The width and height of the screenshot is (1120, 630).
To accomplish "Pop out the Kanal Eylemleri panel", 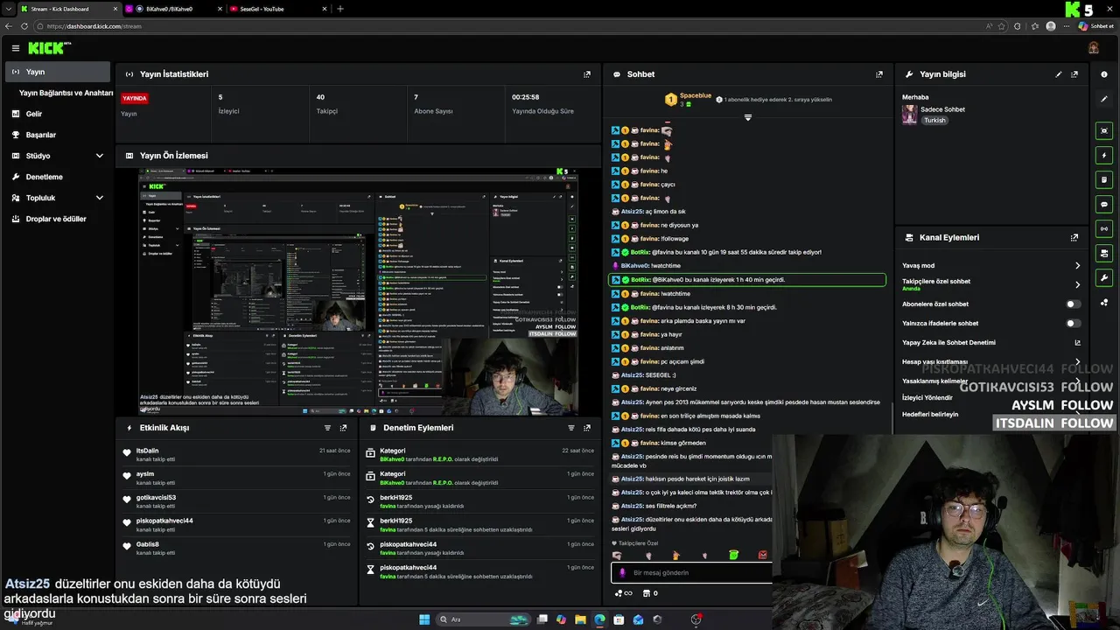I will [x=1074, y=237].
